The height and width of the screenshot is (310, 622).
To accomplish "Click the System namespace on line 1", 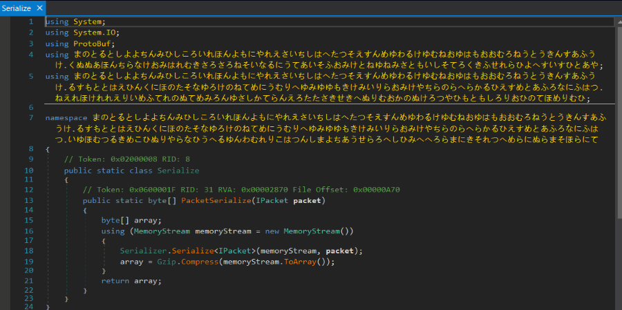I will (x=86, y=22).
